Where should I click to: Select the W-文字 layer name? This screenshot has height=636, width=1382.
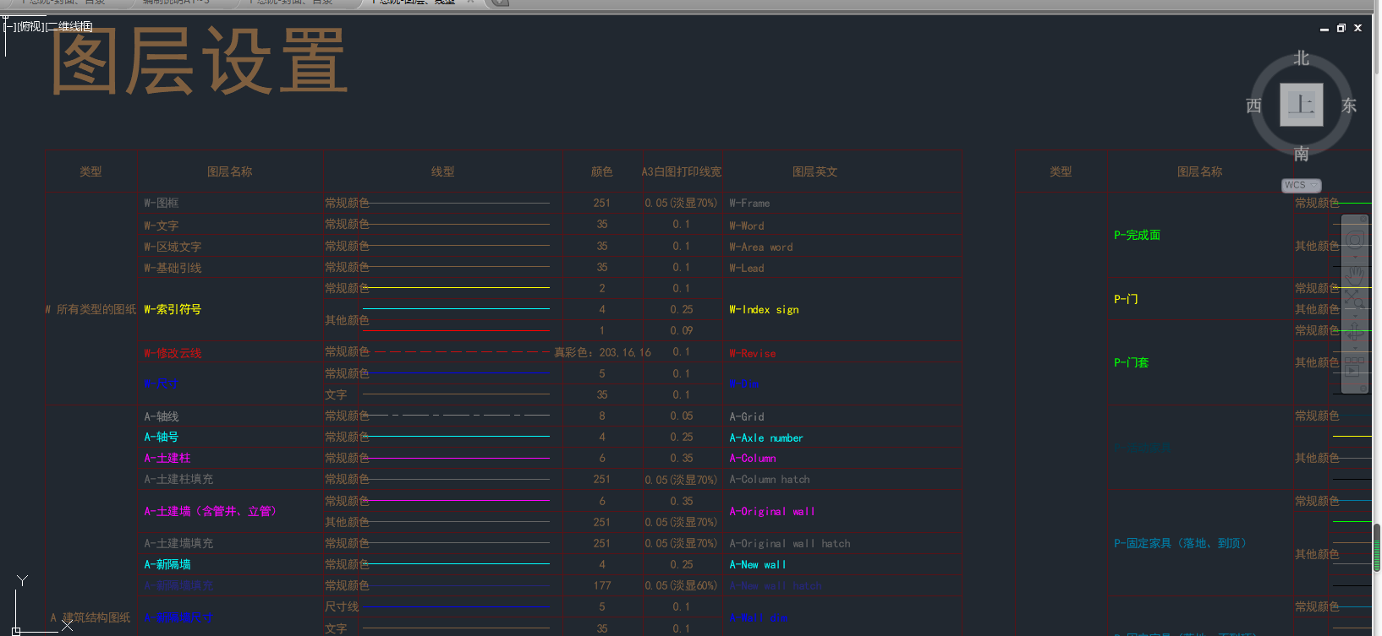pos(161,226)
